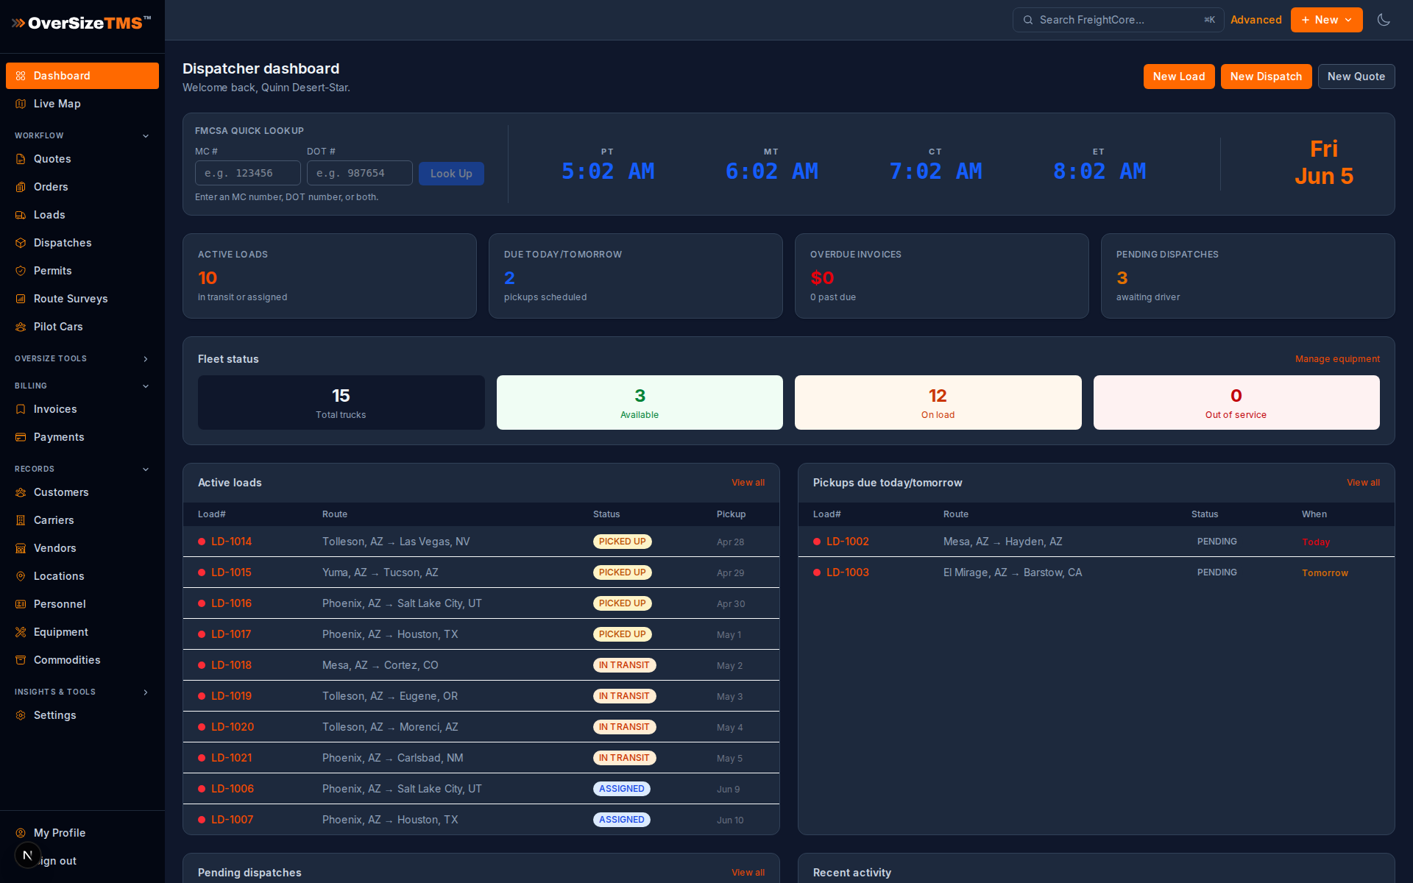Click the Equipment tools icon
This screenshot has height=883, width=1413.
point(21,632)
